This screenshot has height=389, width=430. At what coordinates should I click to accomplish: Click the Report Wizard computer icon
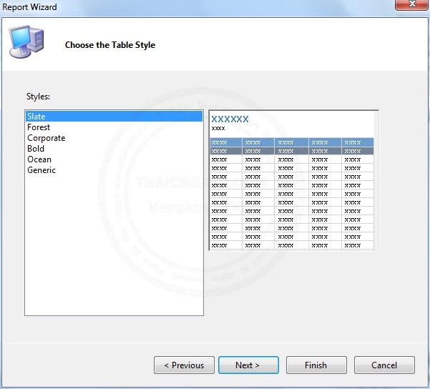[x=26, y=41]
